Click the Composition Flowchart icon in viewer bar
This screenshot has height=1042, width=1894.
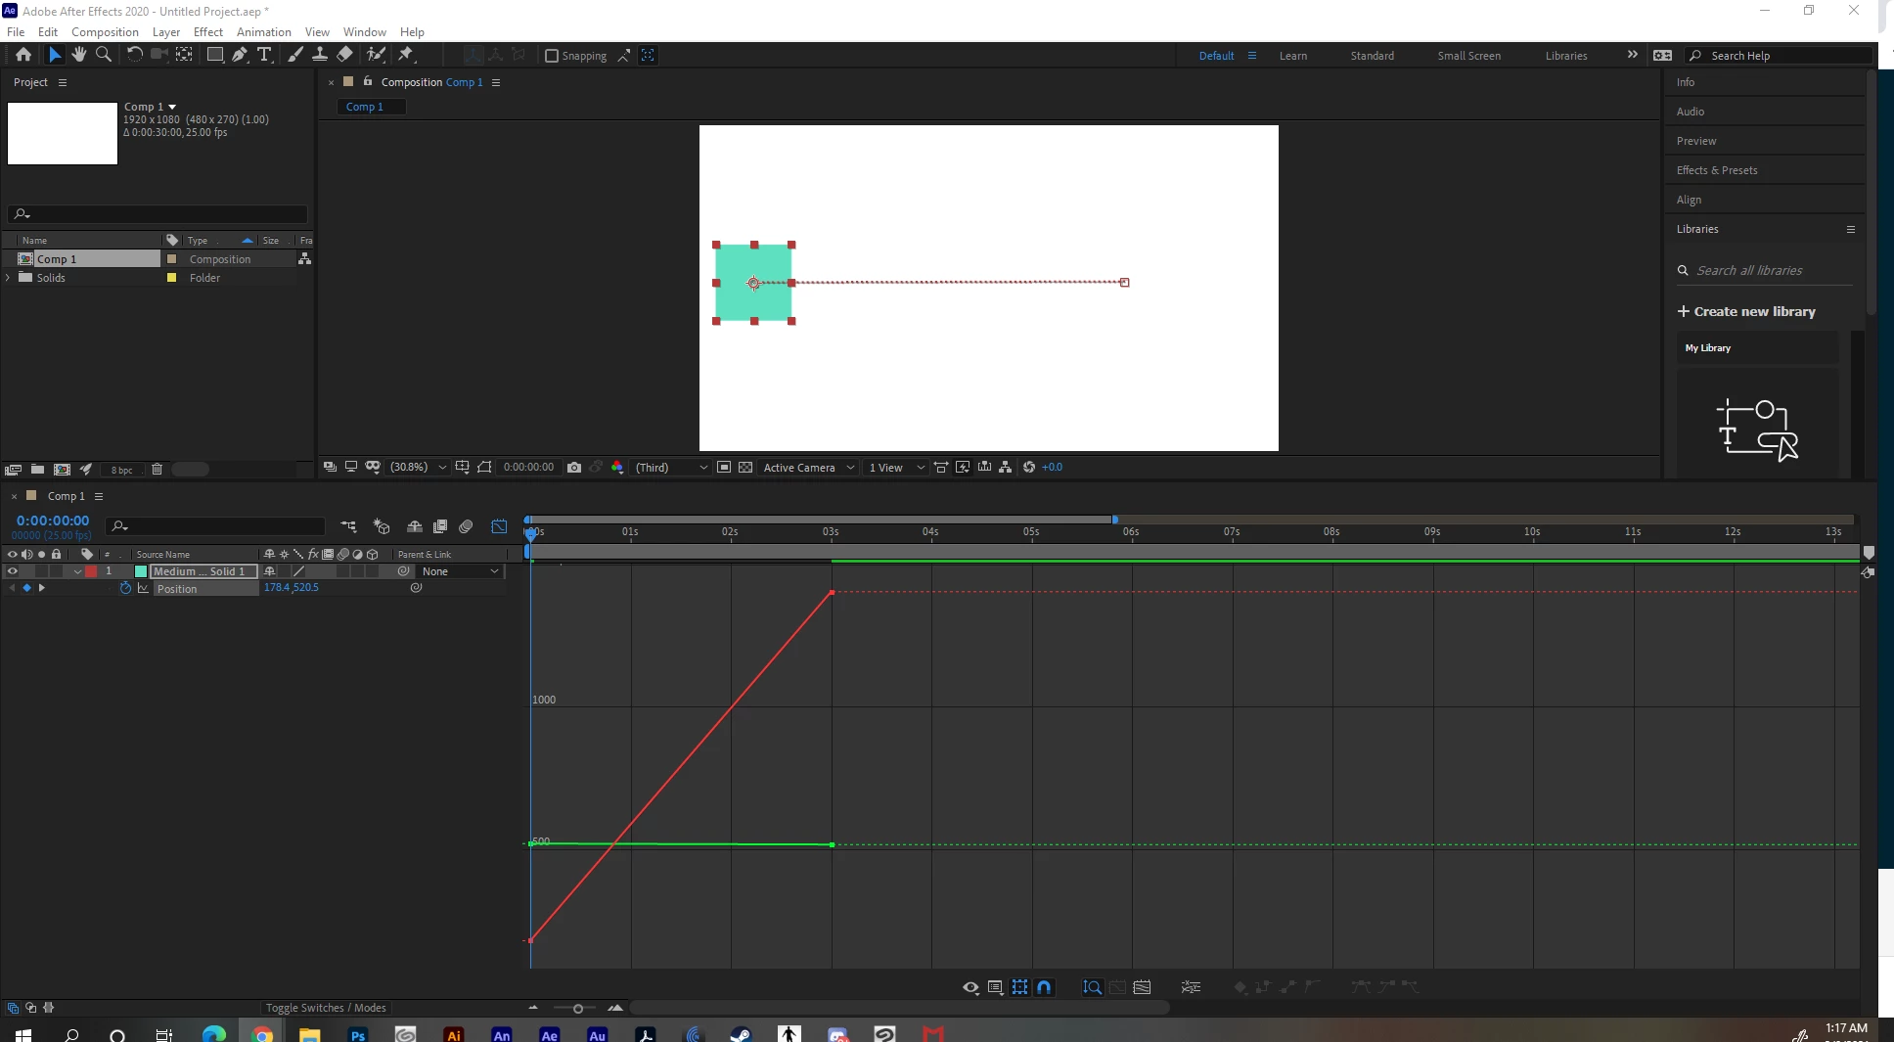point(1005,467)
